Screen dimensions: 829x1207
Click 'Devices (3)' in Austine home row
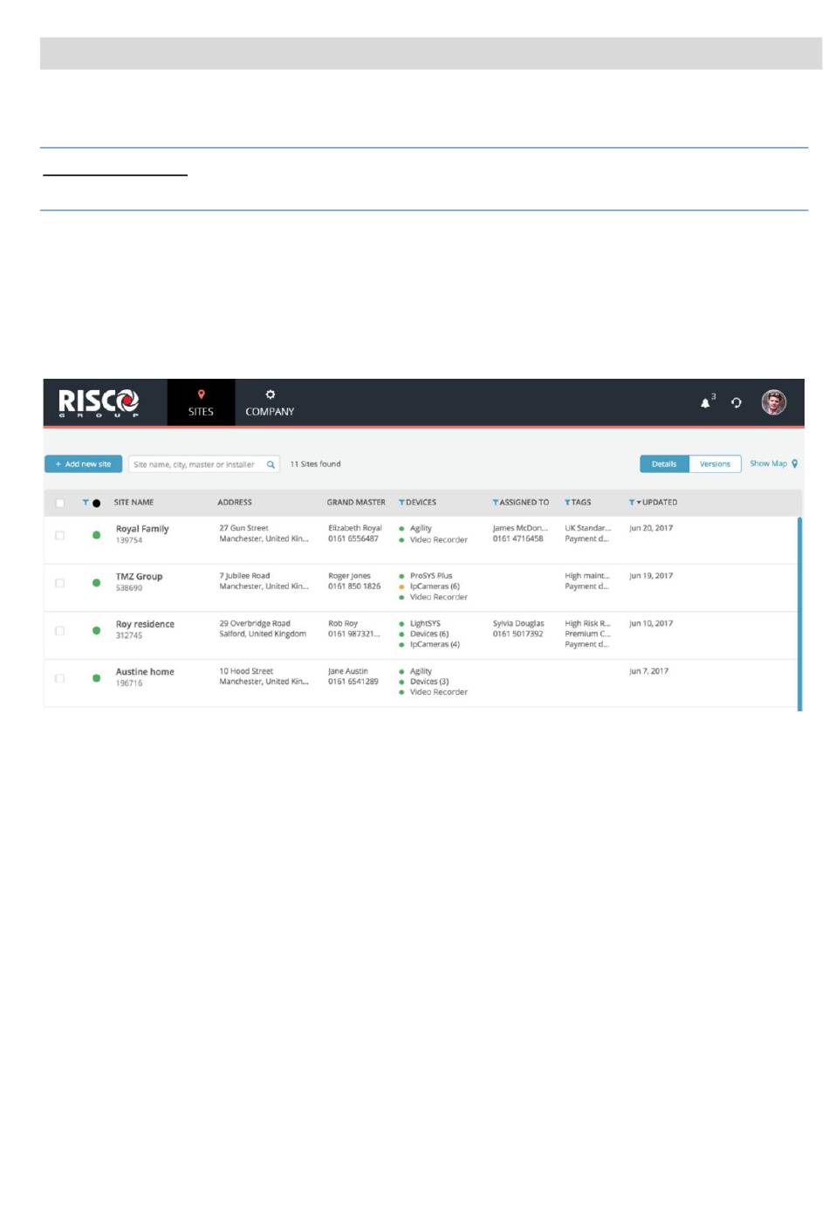(429, 682)
